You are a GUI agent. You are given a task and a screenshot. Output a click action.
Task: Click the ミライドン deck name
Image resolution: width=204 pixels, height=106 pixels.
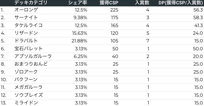26,103
